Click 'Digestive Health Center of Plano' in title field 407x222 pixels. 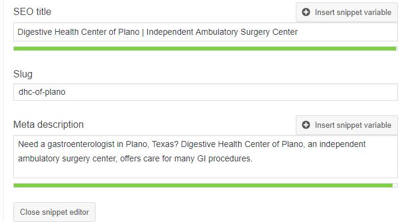78,32
